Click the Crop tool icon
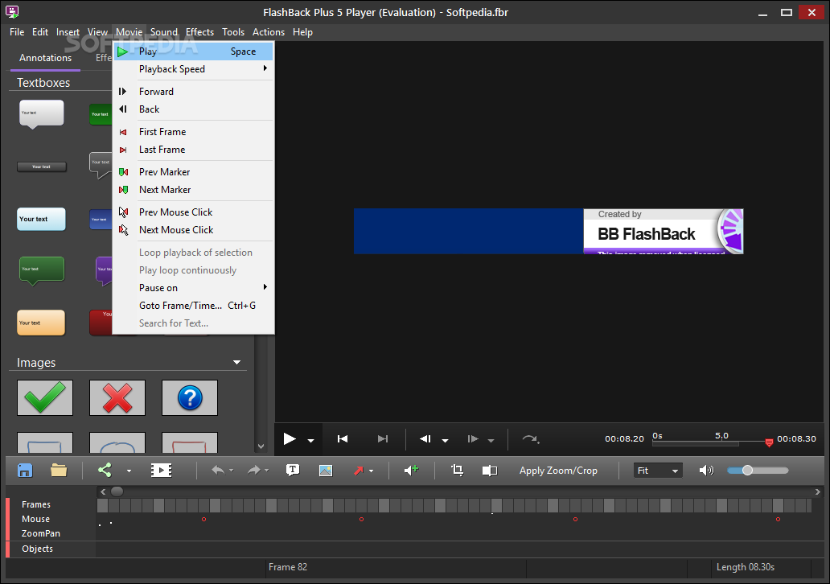Screen dimensions: 830x584 (457, 470)
